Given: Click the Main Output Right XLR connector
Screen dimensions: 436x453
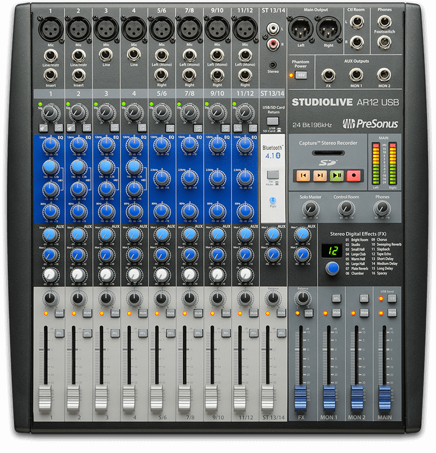Looking at the screenshot, I should tap(328, 29).
